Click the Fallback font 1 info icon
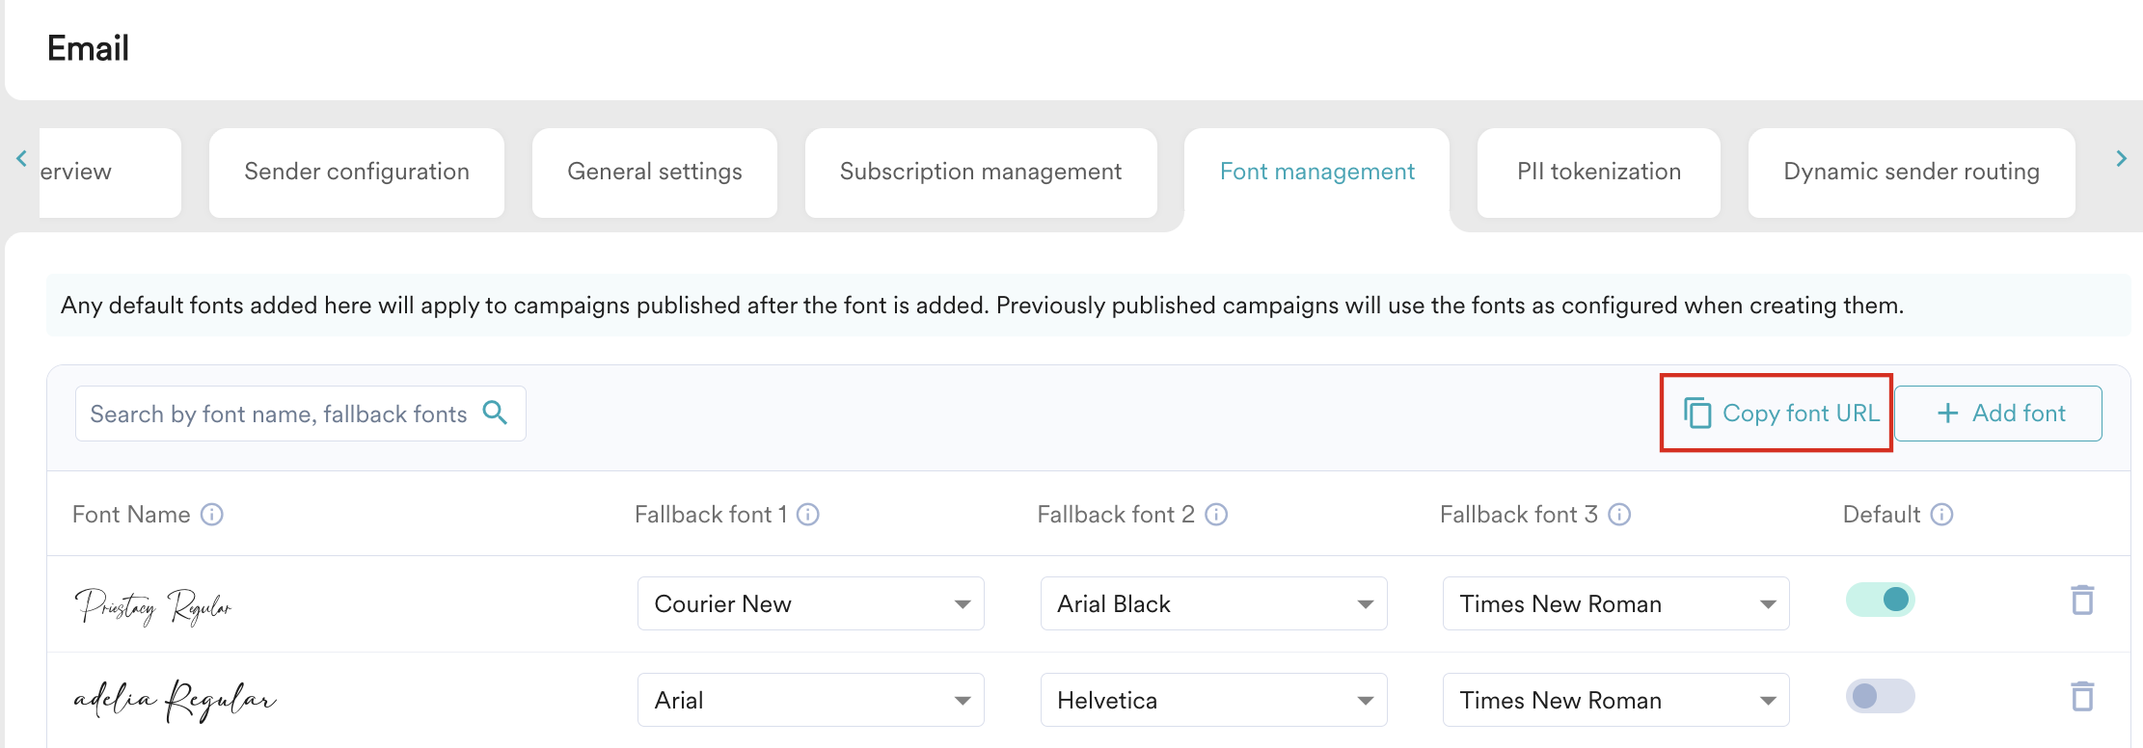Screen dimensions: 2143x748 (x=808, y=515)
